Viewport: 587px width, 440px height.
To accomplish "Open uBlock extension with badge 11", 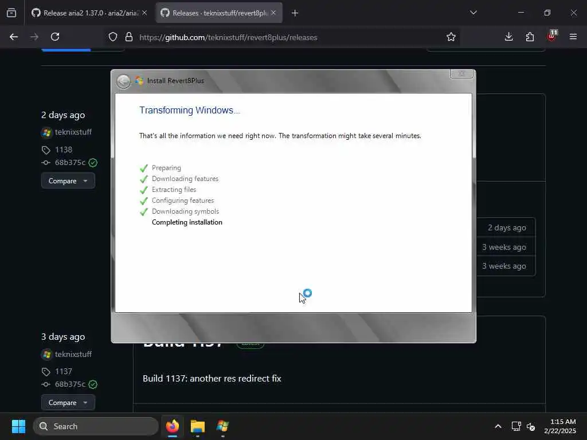I will click(x=552, y=36).
